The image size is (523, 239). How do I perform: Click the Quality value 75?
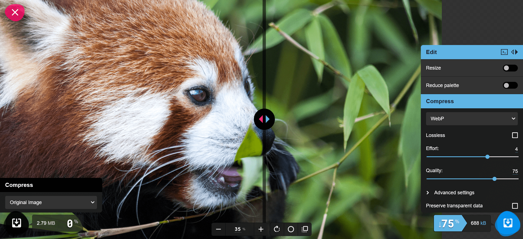[x=515, y=171]
